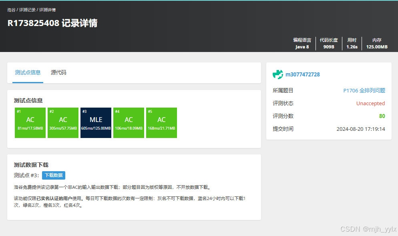The width and height of the screenshot is (398, 236).
Task: Switch to the 源代码 tab
Action: pyautogui.click(x=58, y=73)
